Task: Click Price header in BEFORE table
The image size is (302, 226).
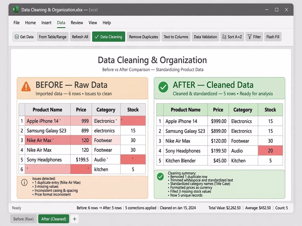Action: 81,110
